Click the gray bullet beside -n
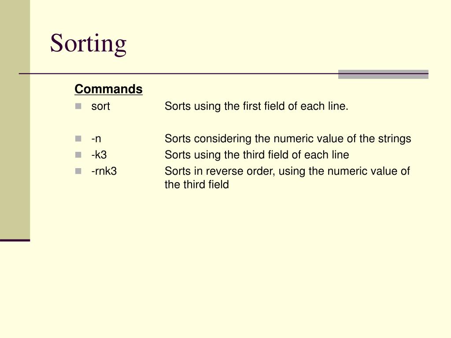The image size is (451, 338). click(78, 139)
